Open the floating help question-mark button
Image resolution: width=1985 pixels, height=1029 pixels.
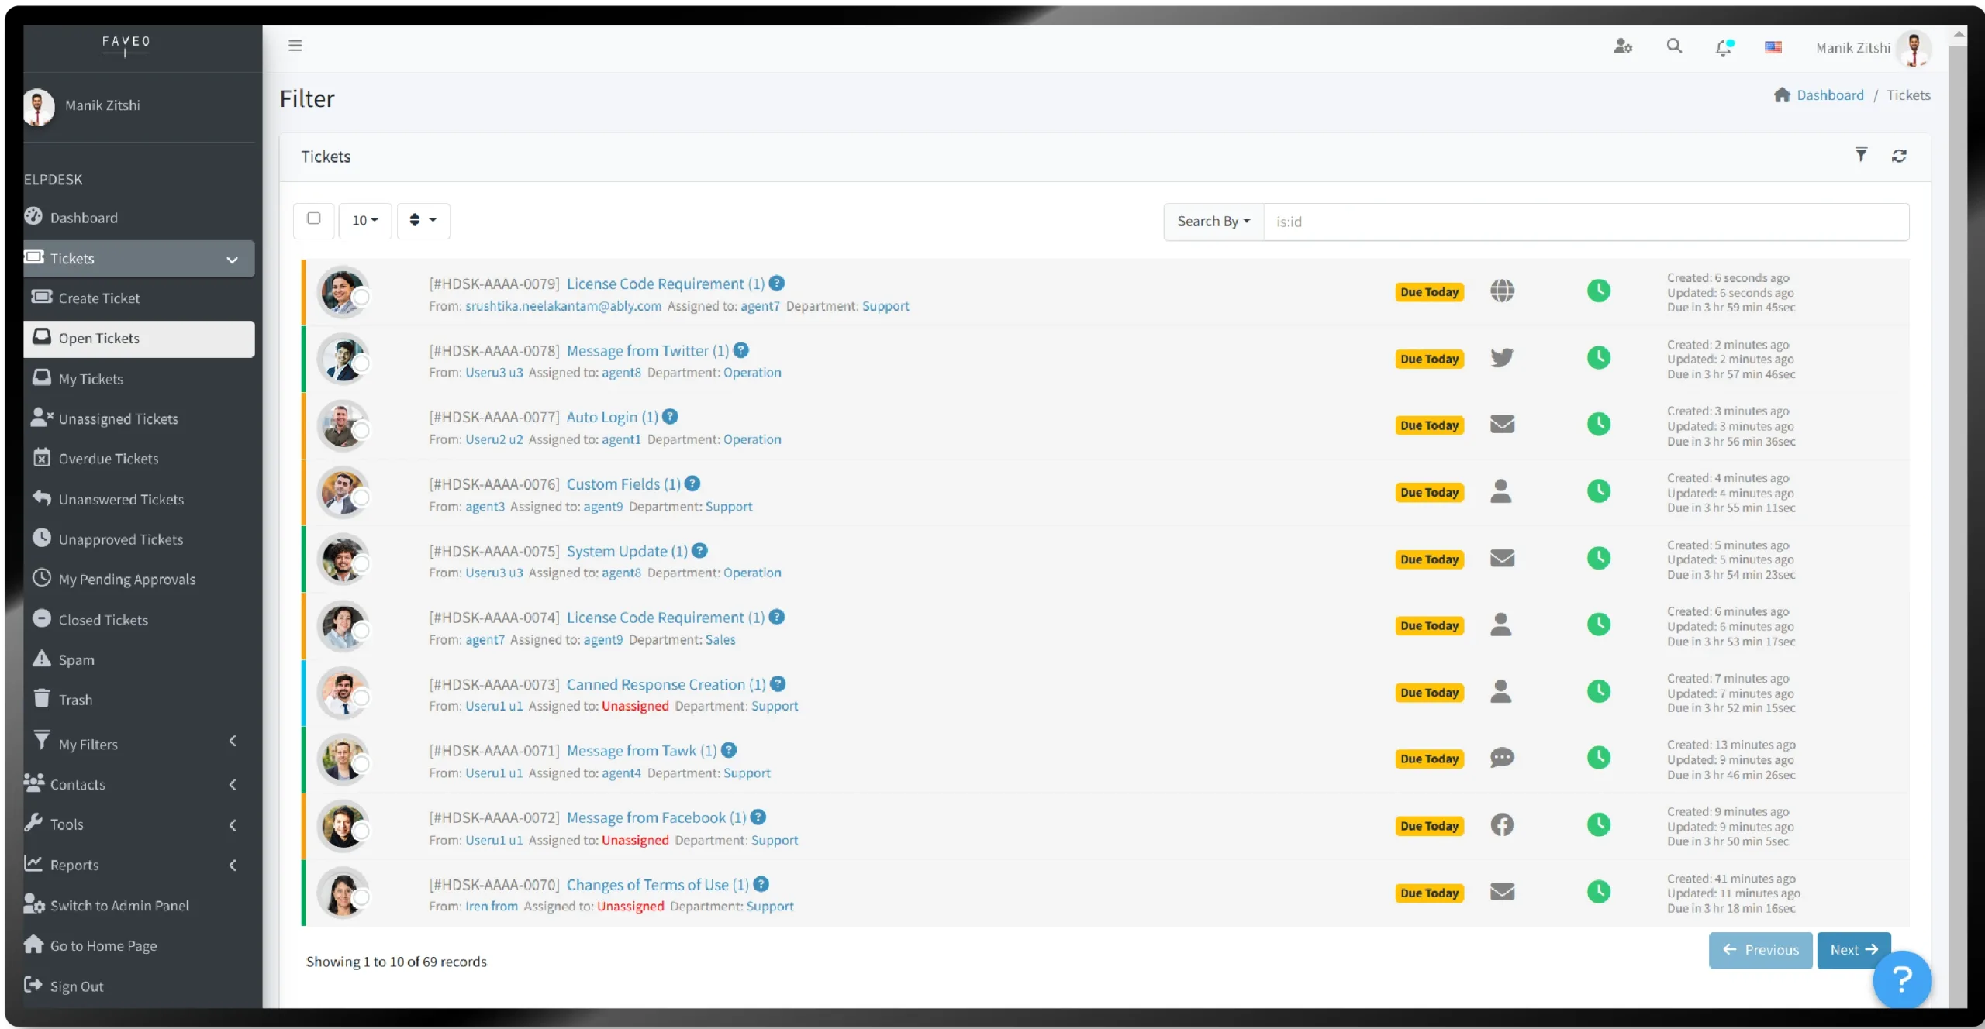click(1902, 979)
